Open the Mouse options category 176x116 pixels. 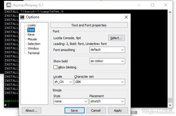pyautogui.click(x=32, y=39)
